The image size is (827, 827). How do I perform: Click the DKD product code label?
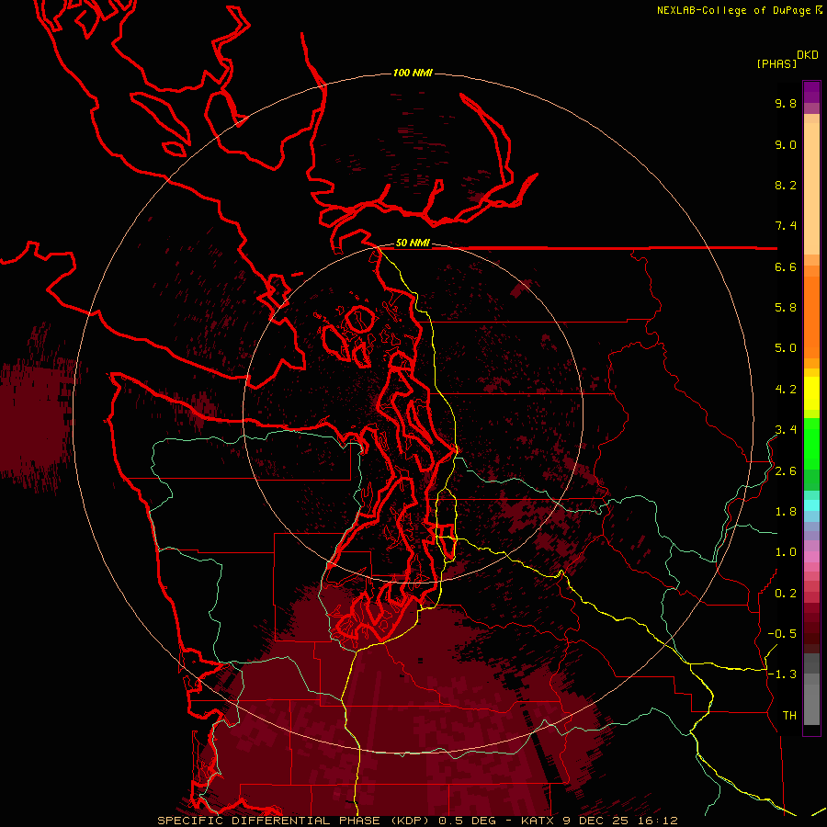coord(808,55)
